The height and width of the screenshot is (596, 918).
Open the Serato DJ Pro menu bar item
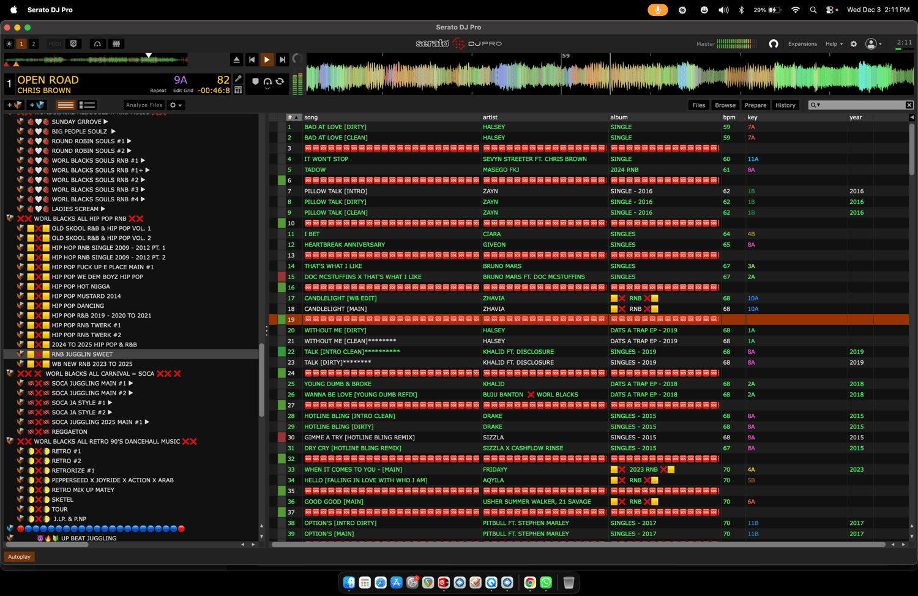50,10
